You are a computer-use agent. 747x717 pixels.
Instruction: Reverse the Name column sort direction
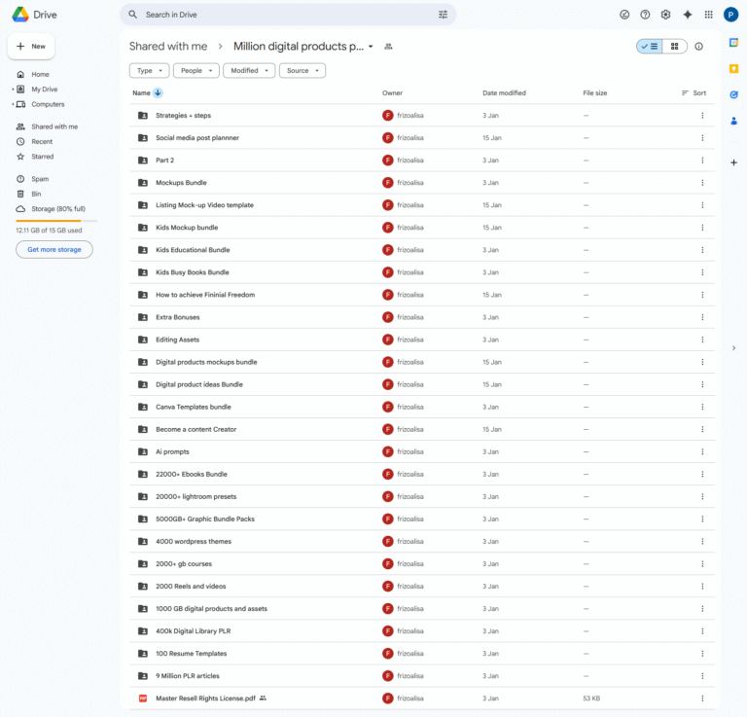[x=158, y=93]
